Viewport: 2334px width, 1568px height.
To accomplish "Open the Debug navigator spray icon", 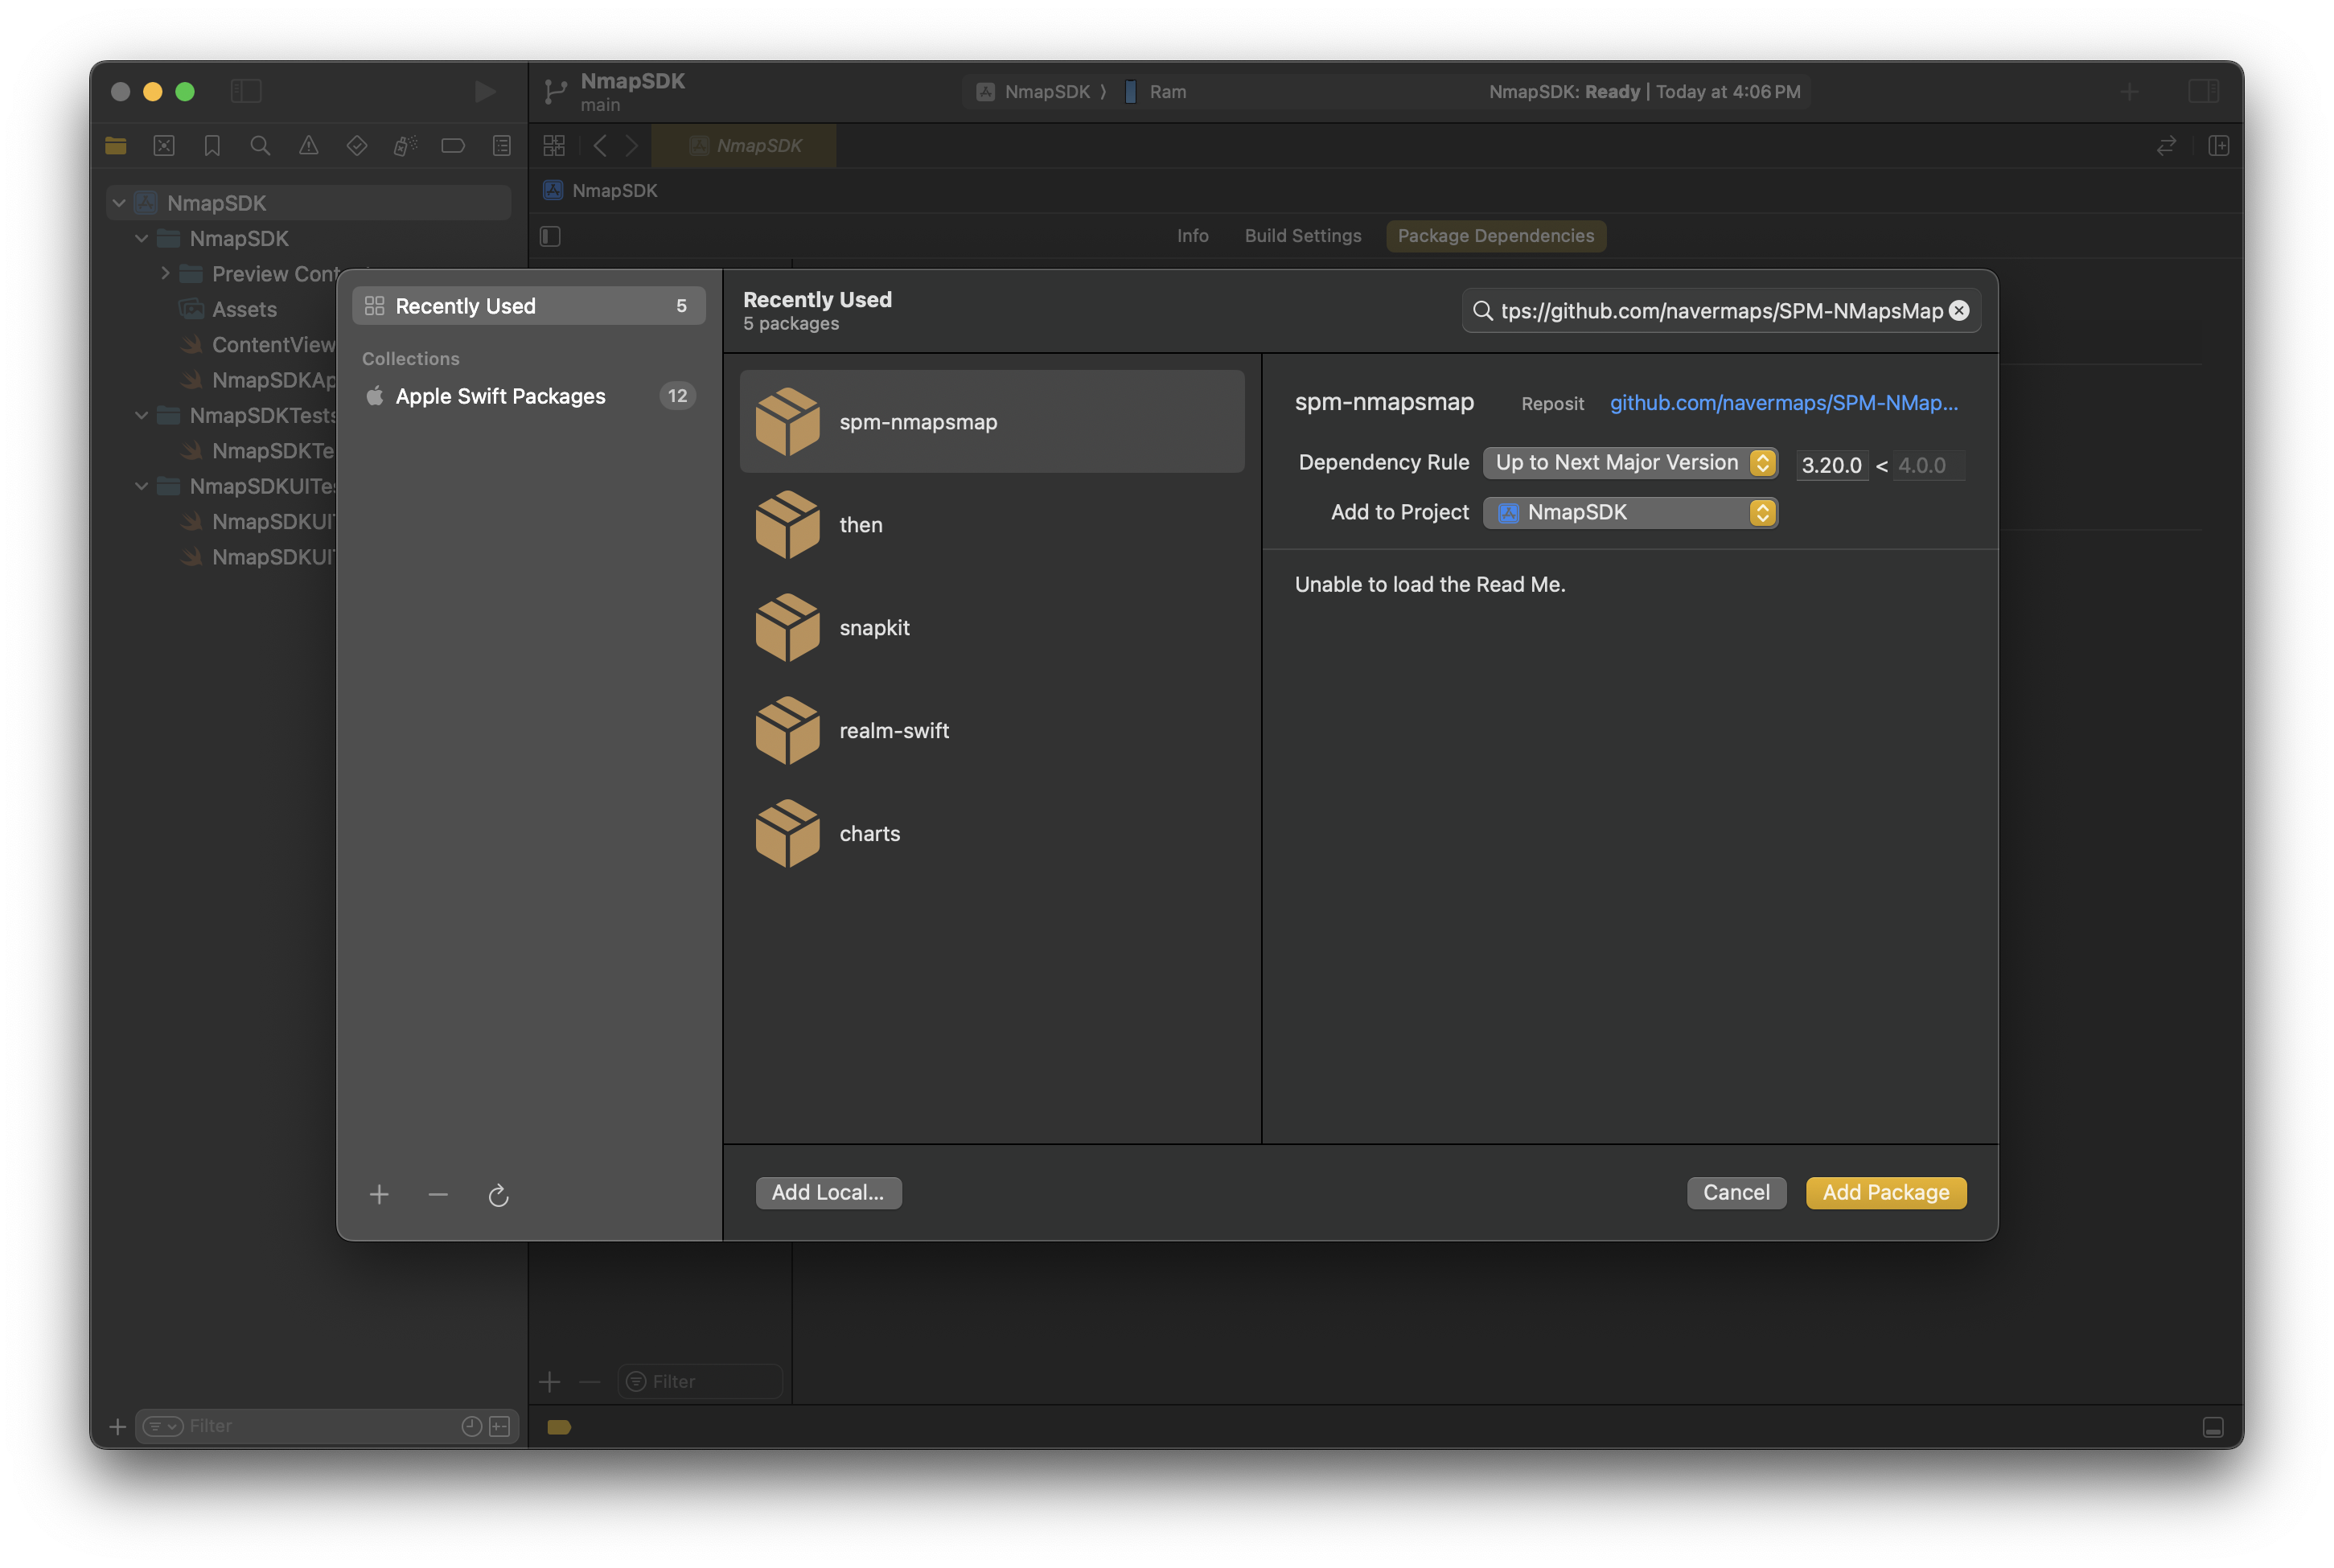I will [405, 146].
